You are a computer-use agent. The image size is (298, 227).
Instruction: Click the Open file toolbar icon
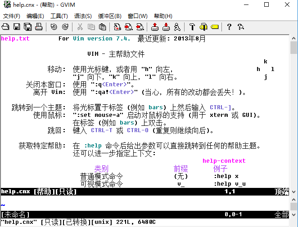(x=5, y=27)
